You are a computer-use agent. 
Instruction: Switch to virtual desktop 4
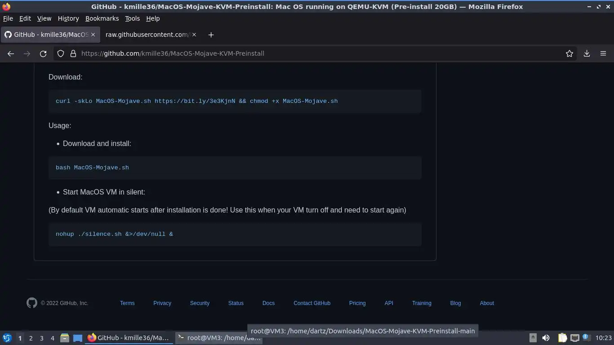pyautogui.click(x=52, y=338)
